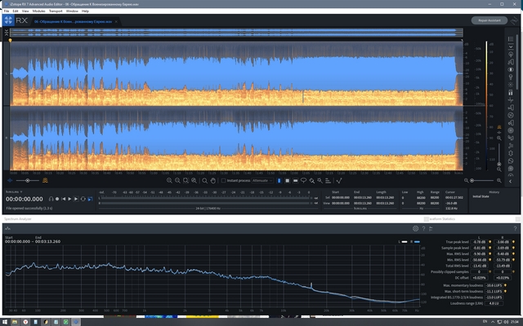Open the Attenuate instant process dropdown
Image resolution: width=523 pixels, height=326 pixels.
[x=261, y=180]
